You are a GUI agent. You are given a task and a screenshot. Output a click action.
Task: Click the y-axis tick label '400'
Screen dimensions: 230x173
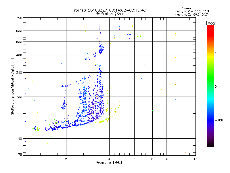(19, 55)
